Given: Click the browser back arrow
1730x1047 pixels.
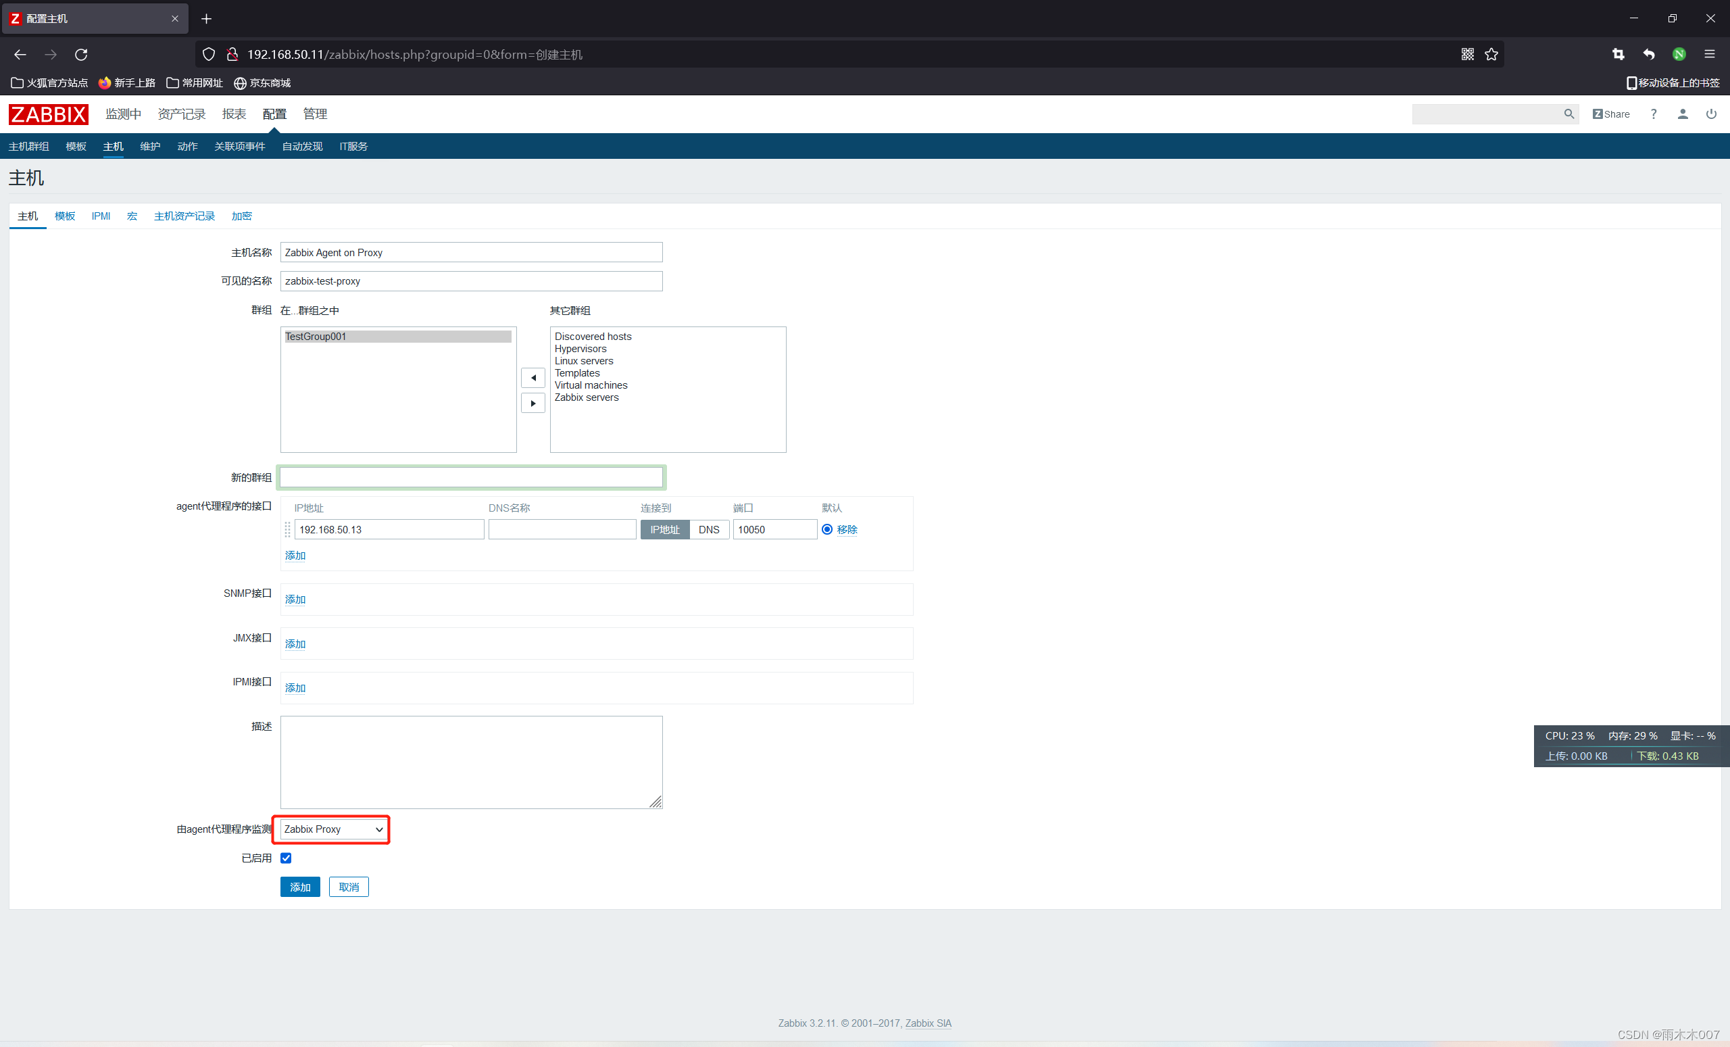Looking at the screenshot, I should [20, 54].
